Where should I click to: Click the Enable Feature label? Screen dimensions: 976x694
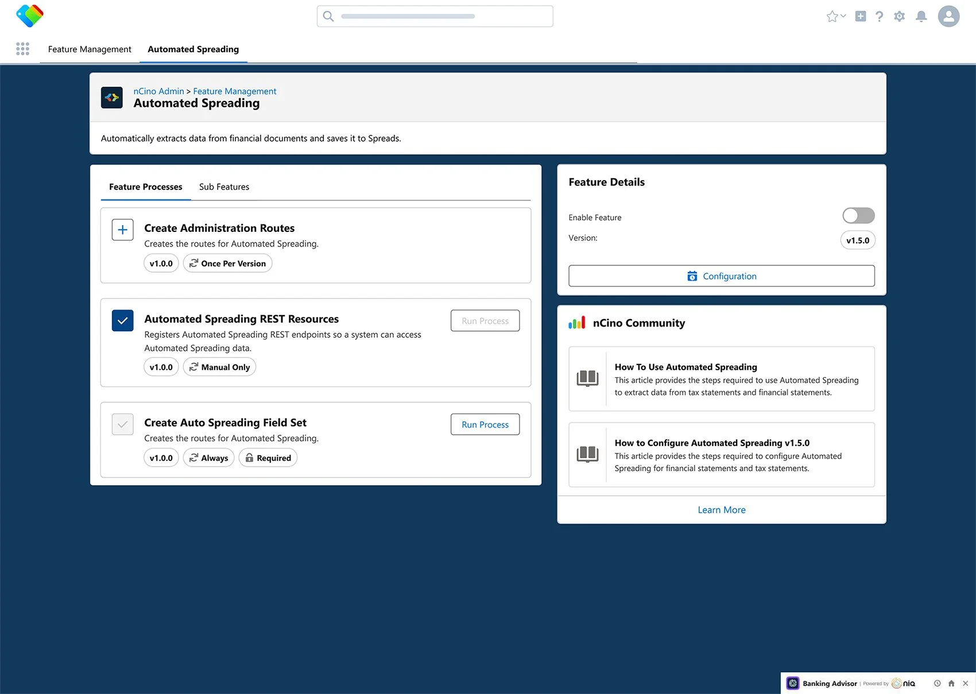coord(595,218)
